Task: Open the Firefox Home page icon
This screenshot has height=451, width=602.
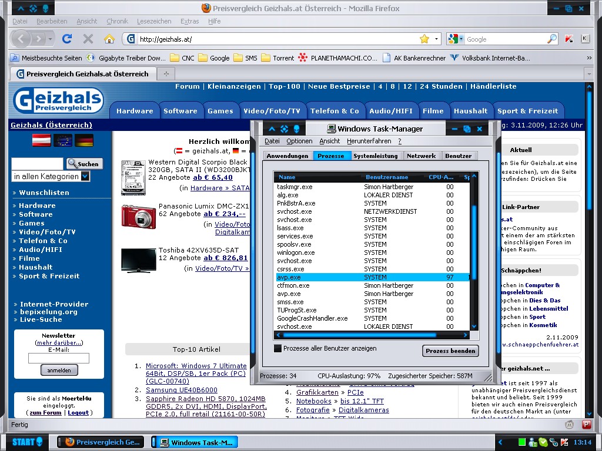Action: click(109, 39)
